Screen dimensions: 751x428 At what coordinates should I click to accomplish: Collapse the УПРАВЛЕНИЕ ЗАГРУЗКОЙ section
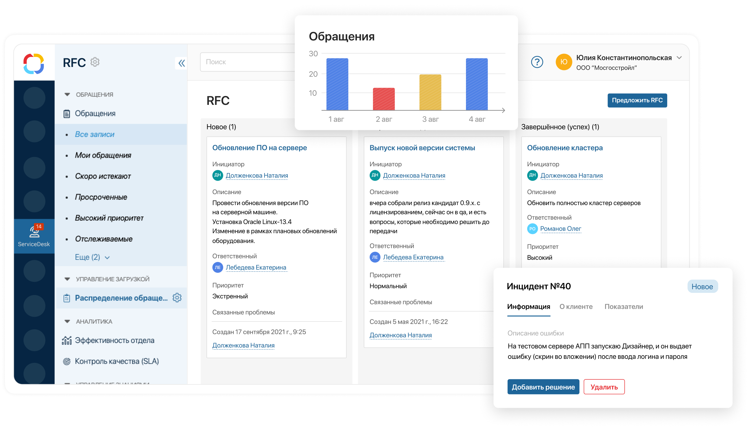67,279
